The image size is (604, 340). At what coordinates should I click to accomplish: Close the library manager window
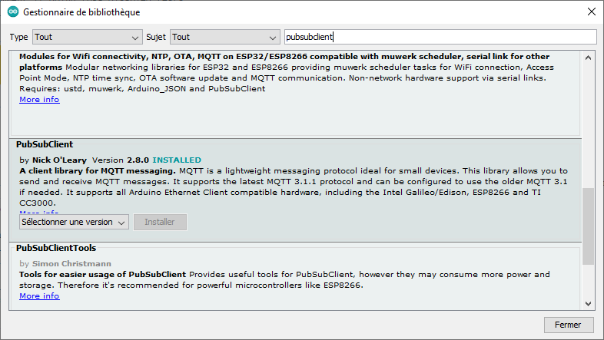(589, 13)
